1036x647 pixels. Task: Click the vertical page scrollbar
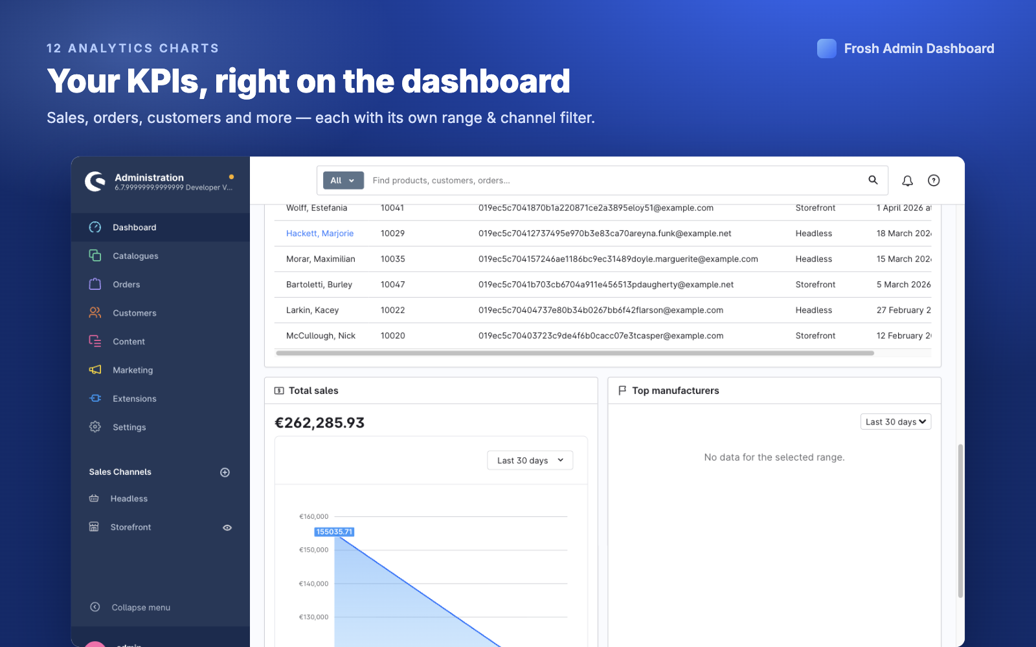tap(960, 521)
